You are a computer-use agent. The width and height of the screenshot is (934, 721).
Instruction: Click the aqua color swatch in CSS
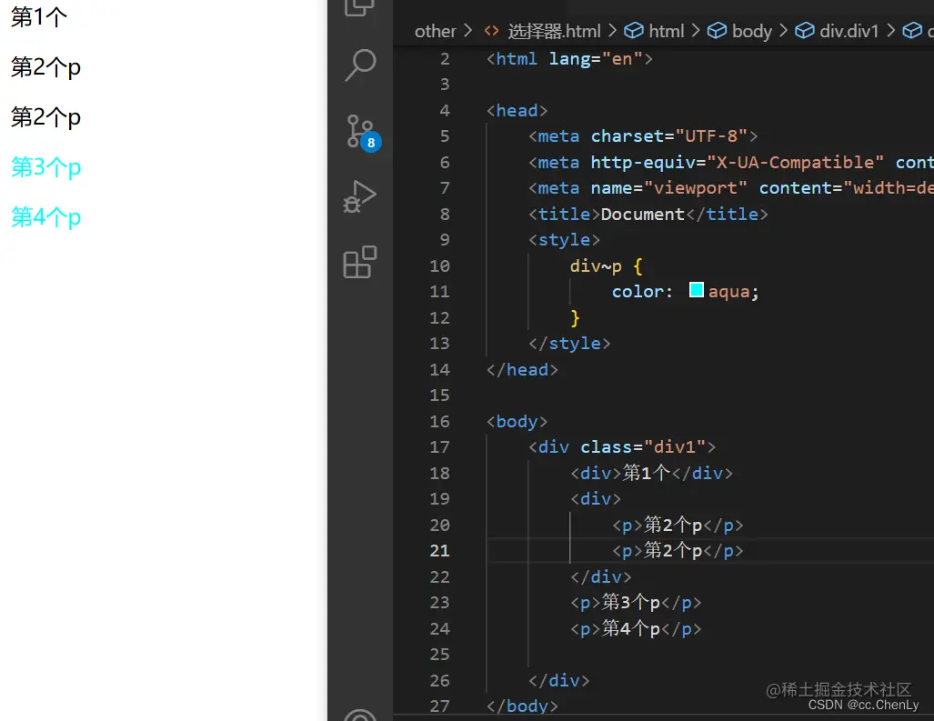click(696, 290)
